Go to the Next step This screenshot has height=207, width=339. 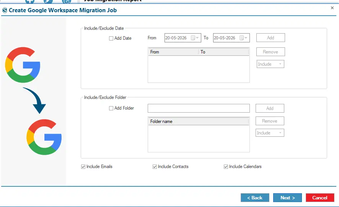287,198
